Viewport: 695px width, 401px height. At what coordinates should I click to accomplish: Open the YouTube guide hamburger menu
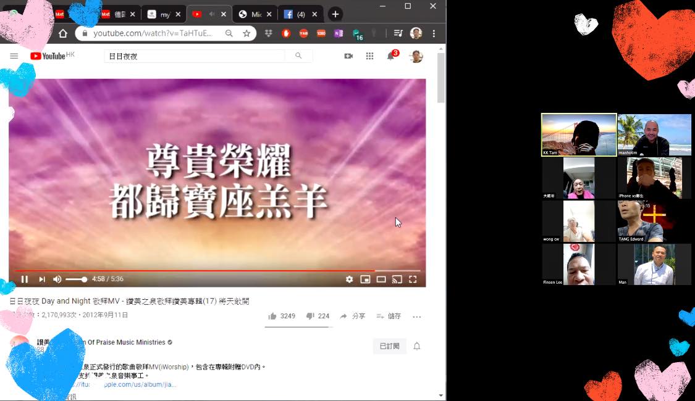[x=14, y=56]
